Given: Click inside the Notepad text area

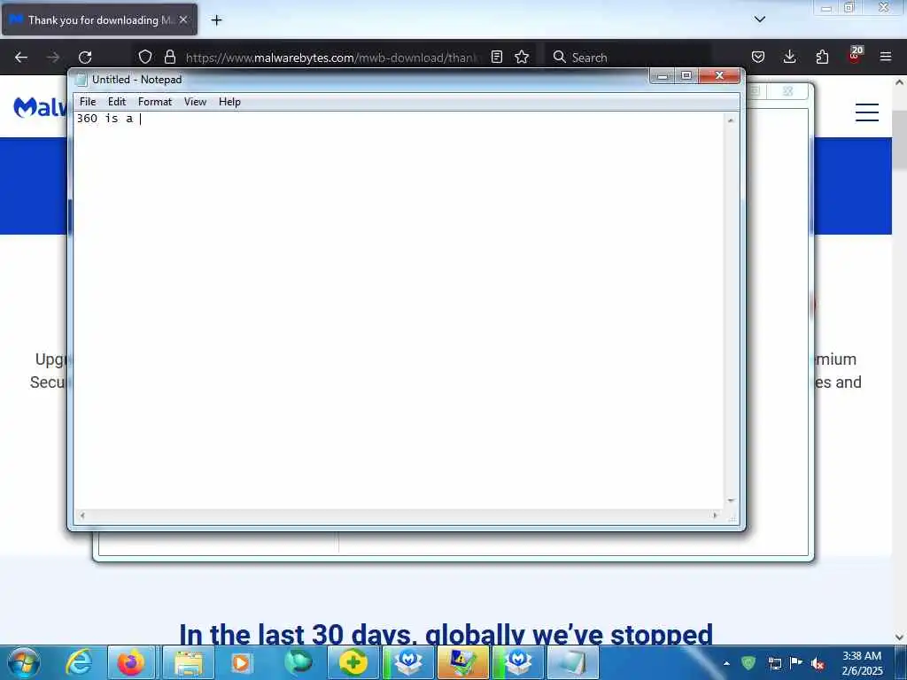Looking at the screenshot, I should click(x=399, y=309).
